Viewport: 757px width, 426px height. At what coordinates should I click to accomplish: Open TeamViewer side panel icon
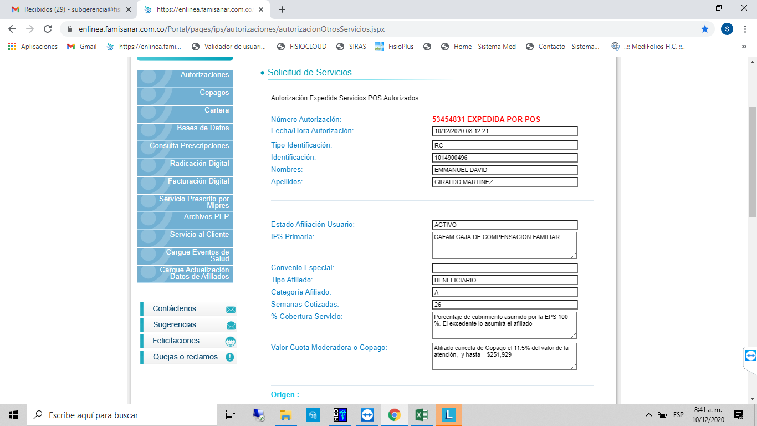[750, 356]
